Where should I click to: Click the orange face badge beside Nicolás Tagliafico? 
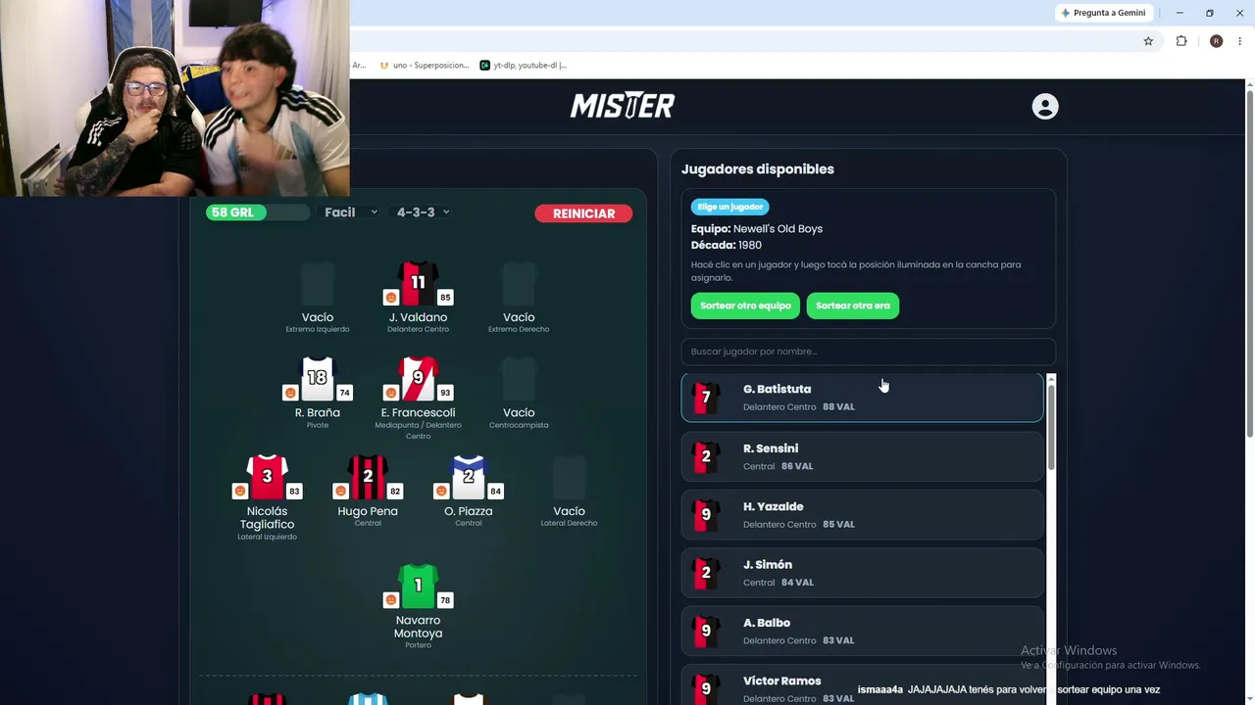tap(239, 491)
